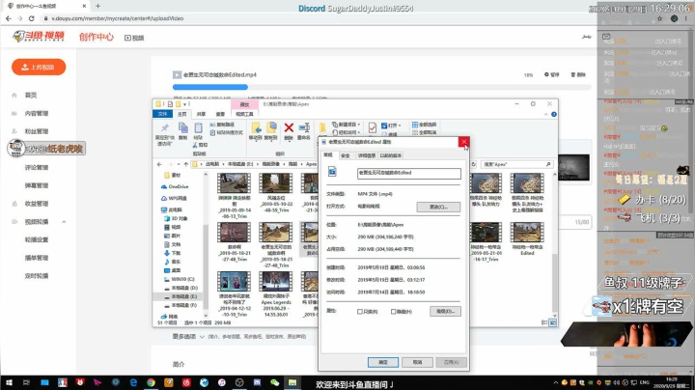The height and width of the screenshot is (390, 695).
Task: Click the Change opens-with button in properties dialog
Action: tap(438, 207)
